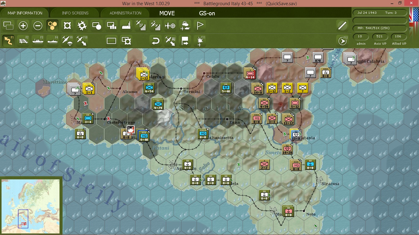Toggle the plane-with-crosshair target icon
419x235 pixels.
click(170, 26)
